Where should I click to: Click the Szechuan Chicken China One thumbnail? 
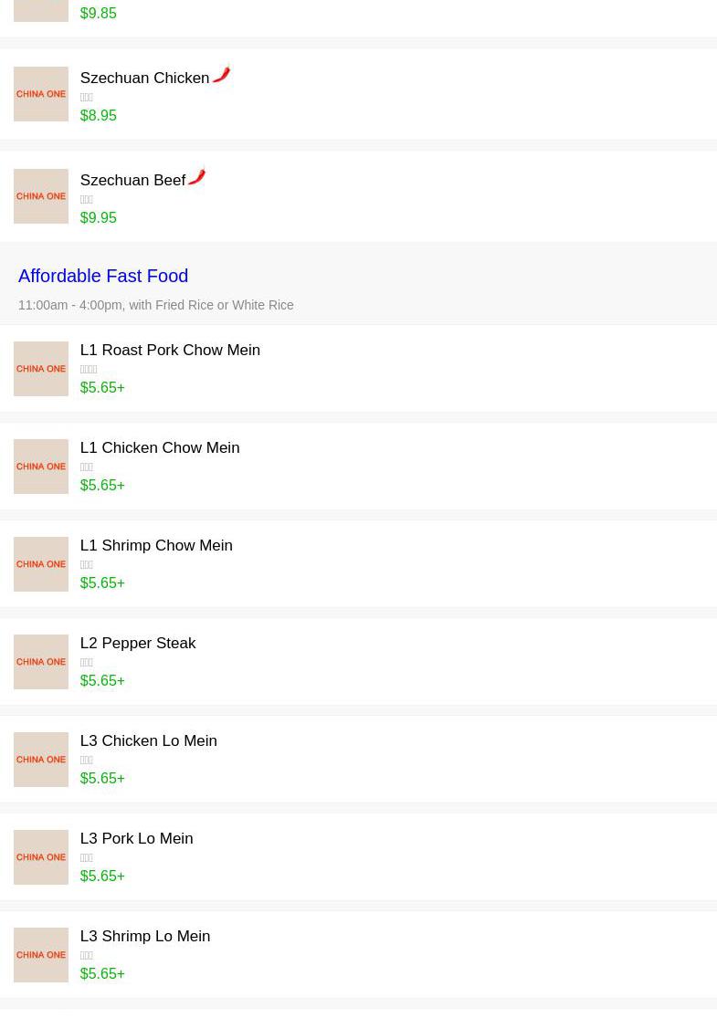coord(41,94)
